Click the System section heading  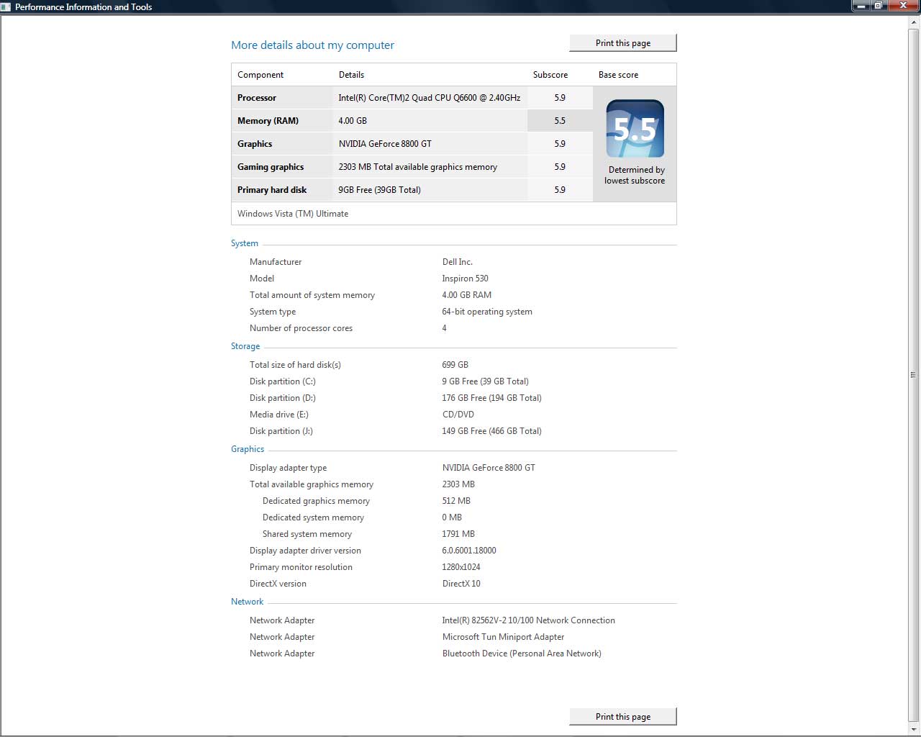coord(245,243)
